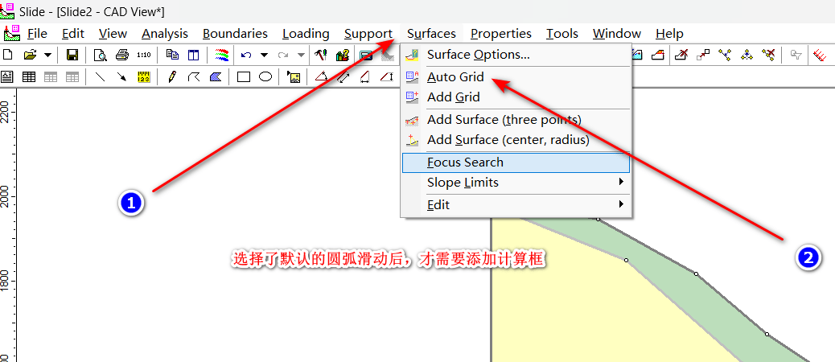Open the Undo history dropdown arrow
Viewport: 835px width, 362px height.
point(264,55)
